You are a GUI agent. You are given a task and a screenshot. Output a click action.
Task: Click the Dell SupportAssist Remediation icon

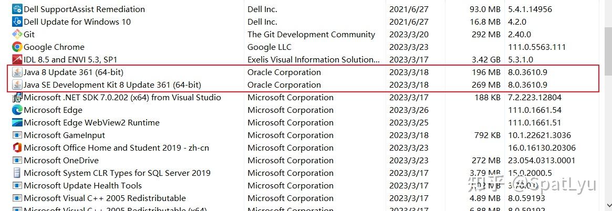pyautogui.click(x=17, y=9)
